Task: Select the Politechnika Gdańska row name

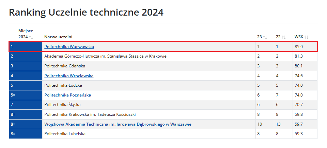Action: point(65,66)
